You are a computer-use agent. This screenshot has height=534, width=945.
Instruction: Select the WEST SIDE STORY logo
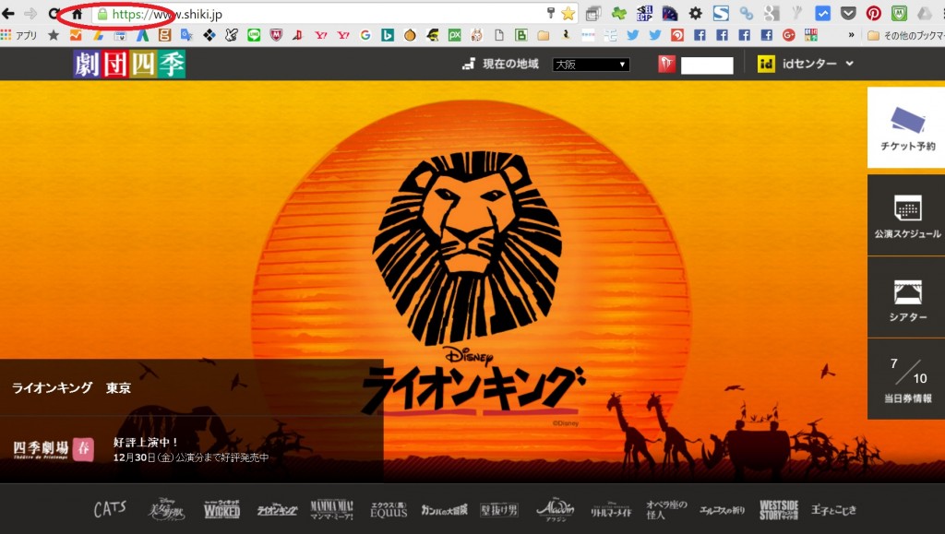(x=779, y=509)
